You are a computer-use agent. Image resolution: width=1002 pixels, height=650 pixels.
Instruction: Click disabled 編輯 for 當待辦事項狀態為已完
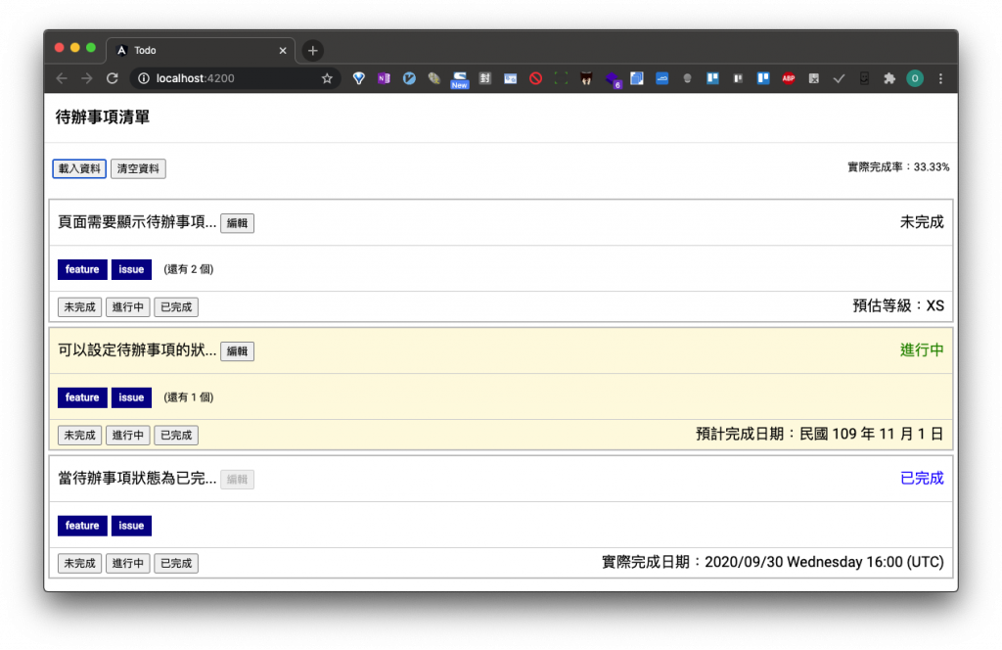[237, 480]
